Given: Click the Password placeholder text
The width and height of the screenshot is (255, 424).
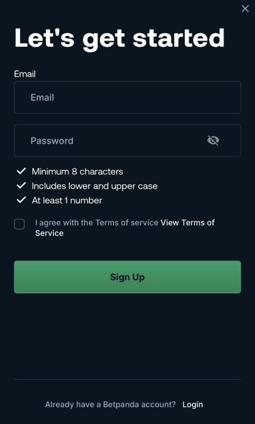Looking at the screenshot, I should pyautogui.click(x=52, y=141).
